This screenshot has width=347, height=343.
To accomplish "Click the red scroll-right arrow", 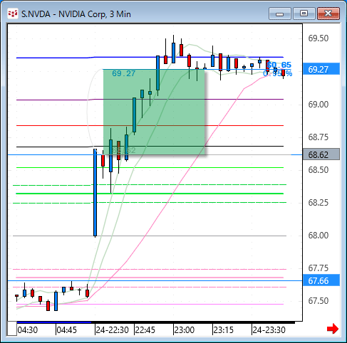I will [x=333, y=329].
